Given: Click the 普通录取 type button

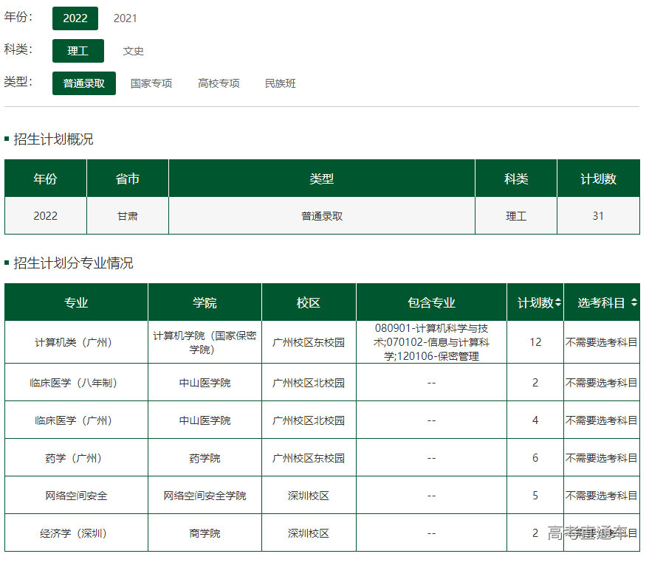Looking at the screenshot, I should coord(83,83).
